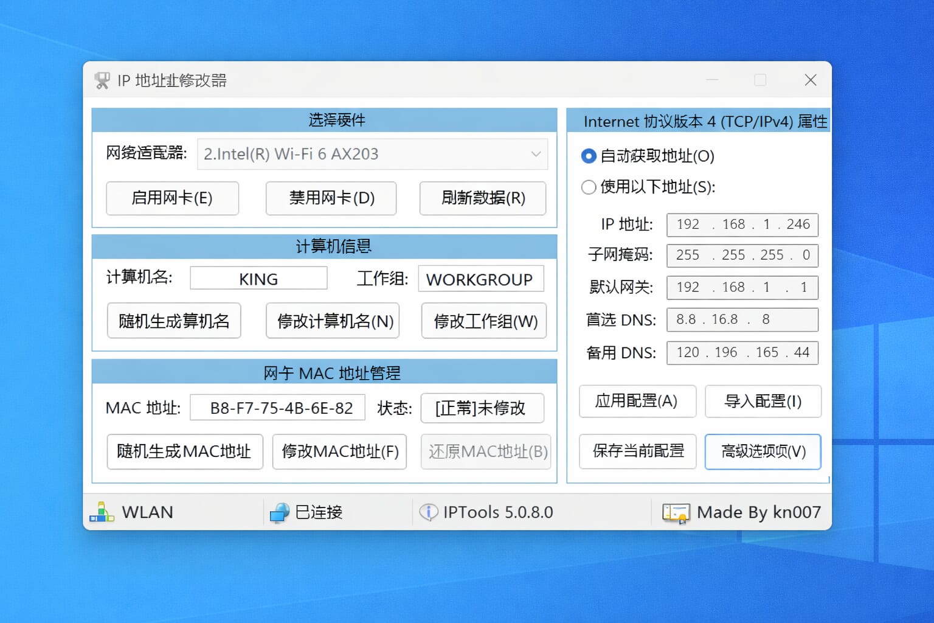The width and height of the screenshot is (934, 623).
Task: Apply configuration with the (A) button
Action: click(x=637, y=402)
